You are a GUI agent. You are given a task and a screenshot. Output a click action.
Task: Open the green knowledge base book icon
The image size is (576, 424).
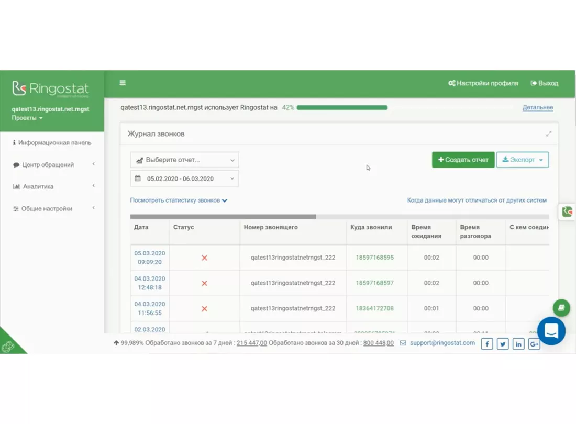(x=561, y=308)
